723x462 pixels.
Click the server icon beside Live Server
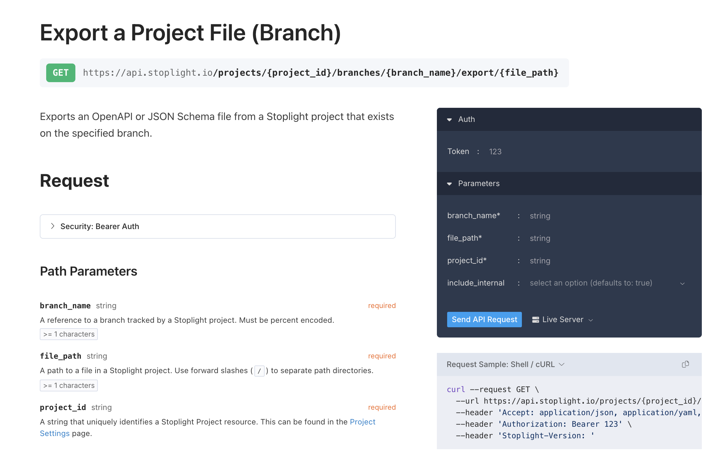click(535, 320)
